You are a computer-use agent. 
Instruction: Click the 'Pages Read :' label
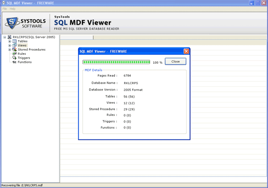click(107, 75)
